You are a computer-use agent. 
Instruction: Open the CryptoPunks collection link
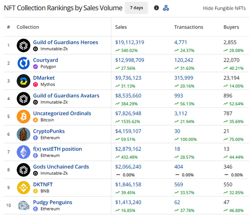click(x=49, y=131)
